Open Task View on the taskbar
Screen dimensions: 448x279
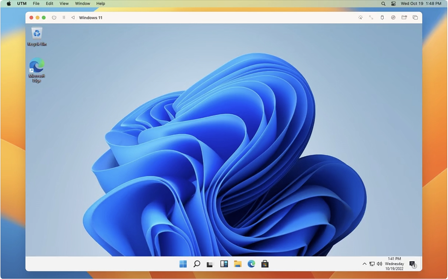[x=210, y=264]
